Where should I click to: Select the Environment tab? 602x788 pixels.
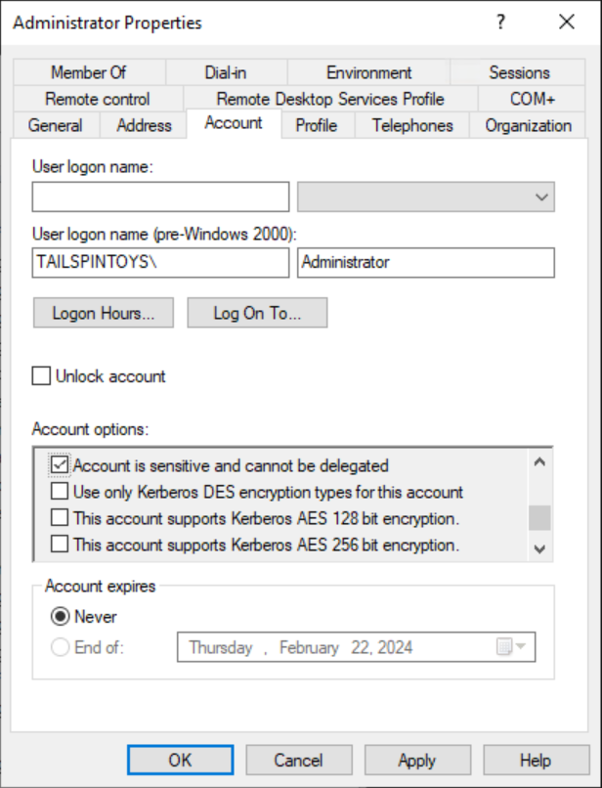click(368, 72)
